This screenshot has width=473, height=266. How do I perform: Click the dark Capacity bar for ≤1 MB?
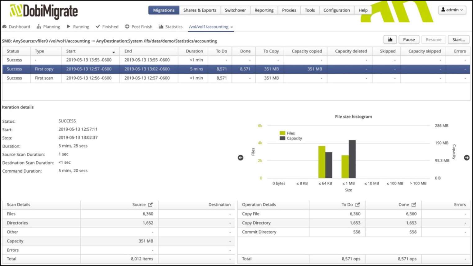tap(352, 159)
